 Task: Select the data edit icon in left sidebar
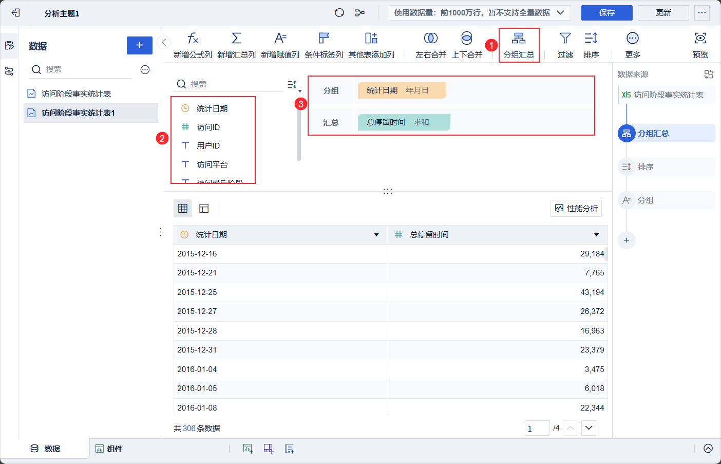tap(9, 46)
